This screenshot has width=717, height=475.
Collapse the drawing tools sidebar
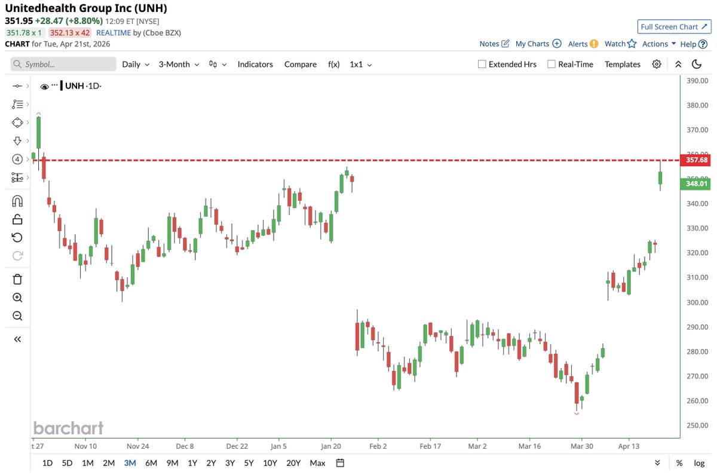coord(17,339)
